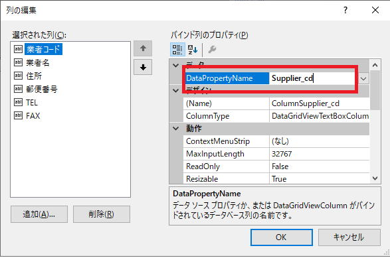Open the DataPropertyName dropdown arrow
The image size is (390, 258).
coord(363,79)
